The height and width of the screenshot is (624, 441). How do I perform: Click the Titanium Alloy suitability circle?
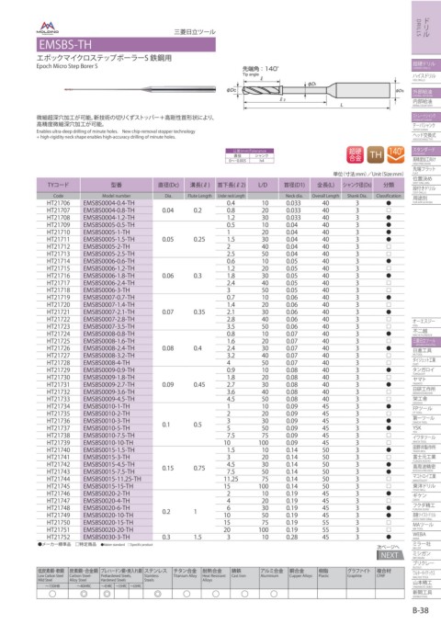point(187,594)
